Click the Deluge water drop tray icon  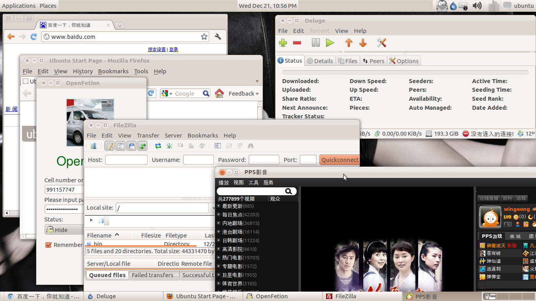(x=454, y=6)
